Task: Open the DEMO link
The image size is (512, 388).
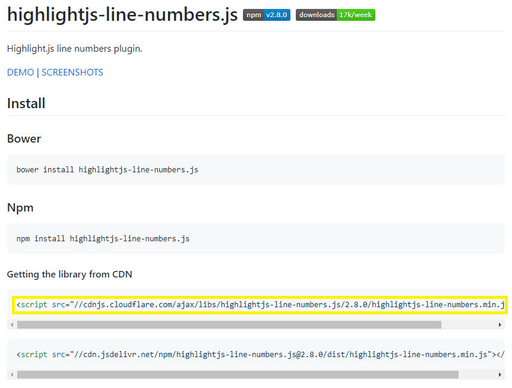Action: 20,72
